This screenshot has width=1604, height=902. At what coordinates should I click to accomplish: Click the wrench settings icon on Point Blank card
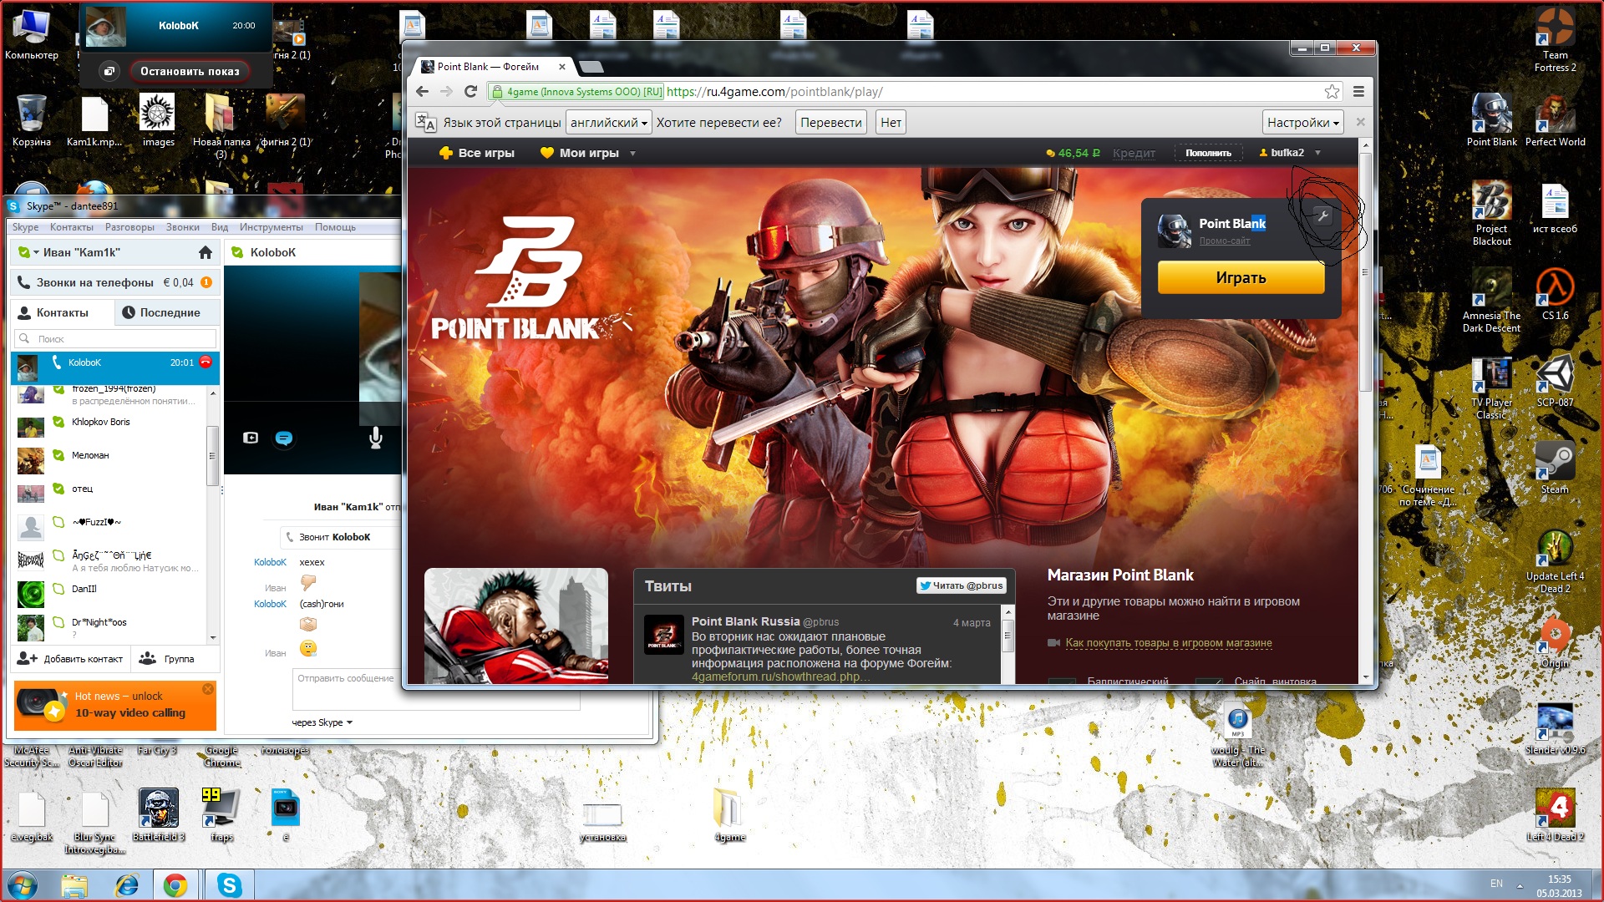(x=1322, y=215)
